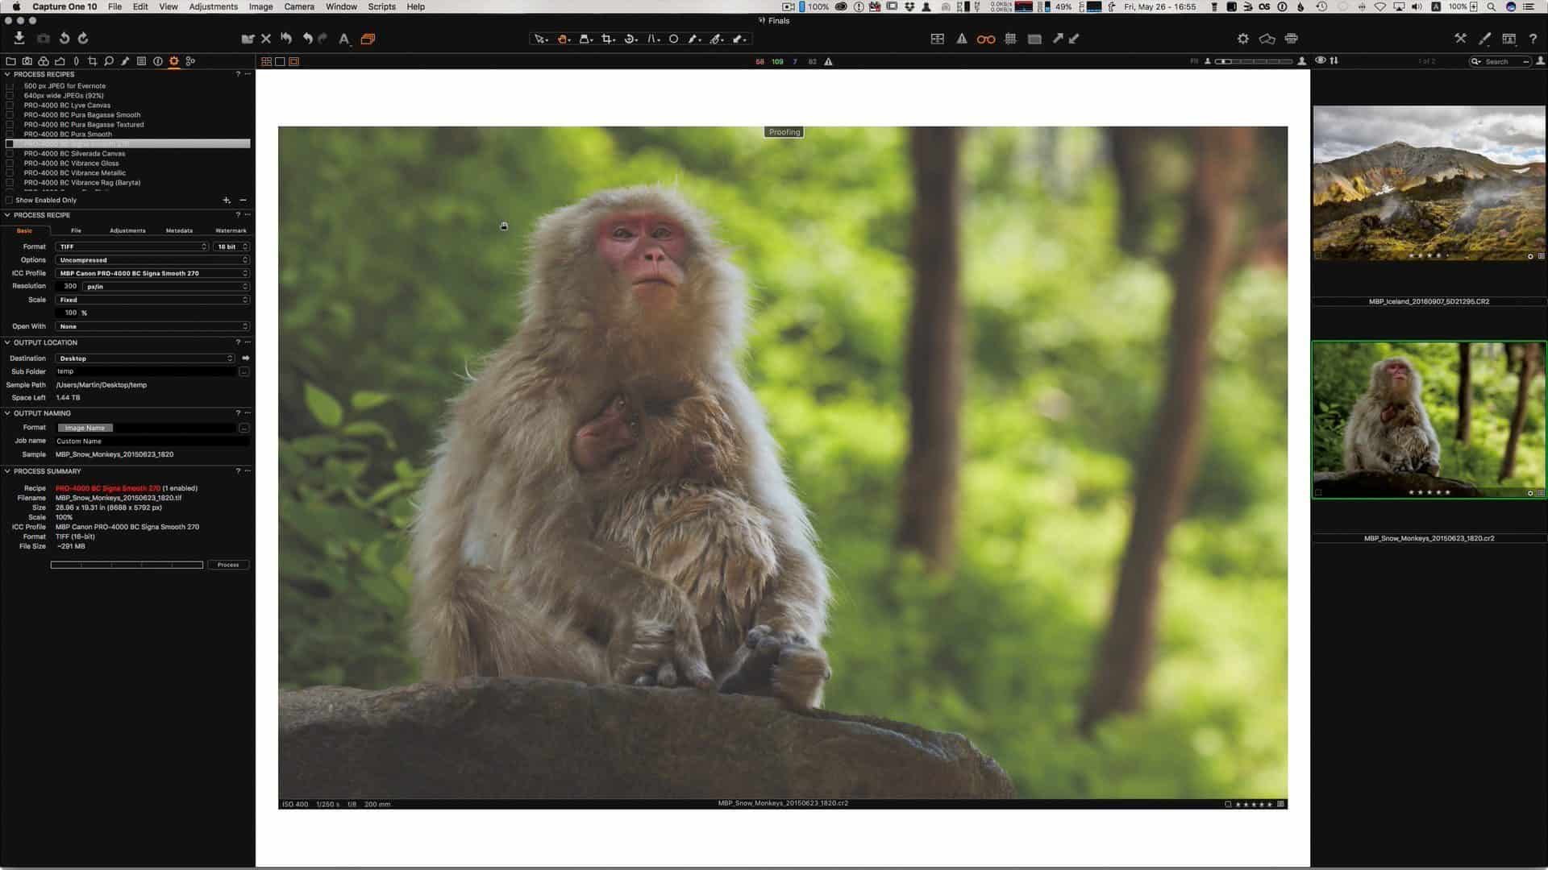This screenshot has height=870, width=1548.
Task: Open the Adjustments menu
Action: coord(213,6)
